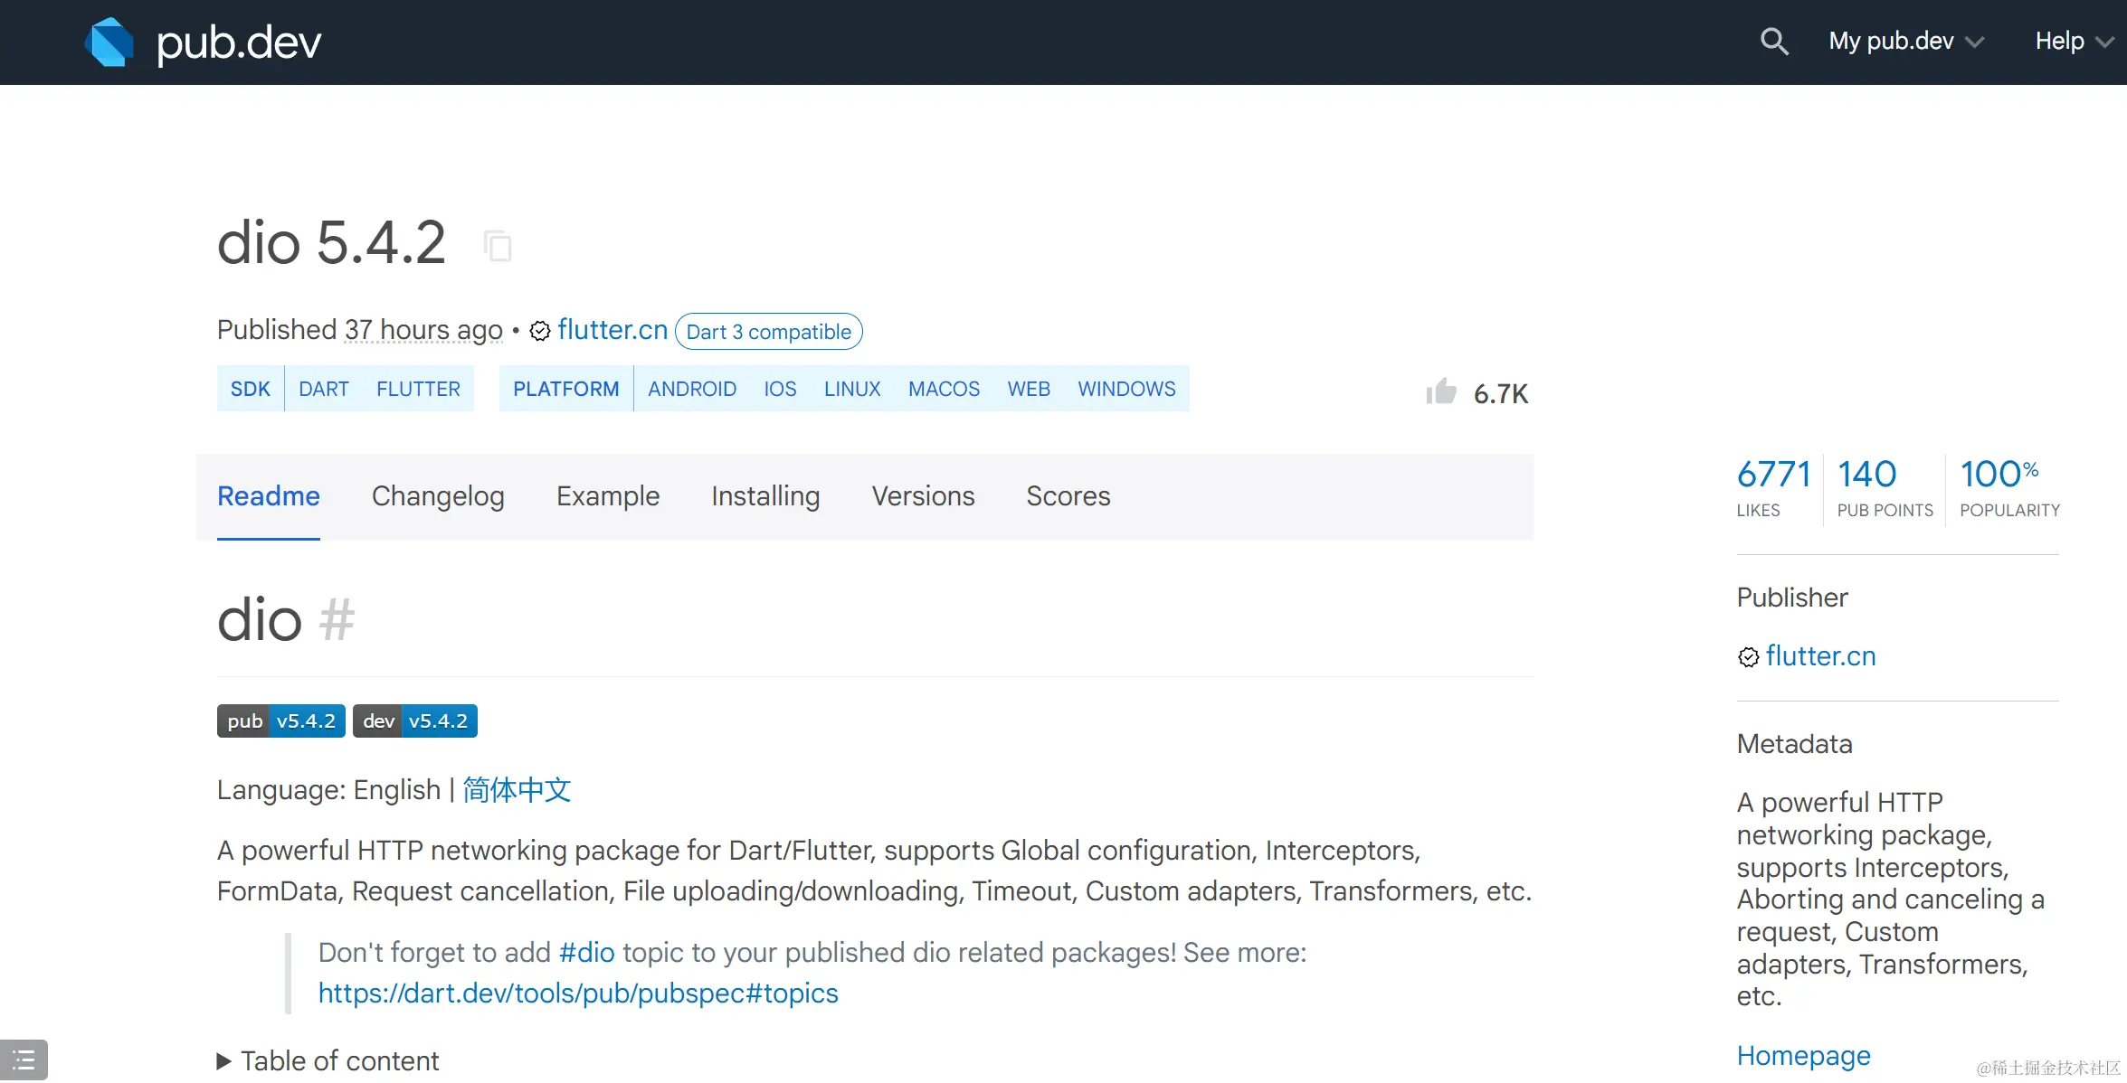Click the dev v5.4.2 badge
The height and width of the screenshot is (1083, 2127).
tap(415, 721)
